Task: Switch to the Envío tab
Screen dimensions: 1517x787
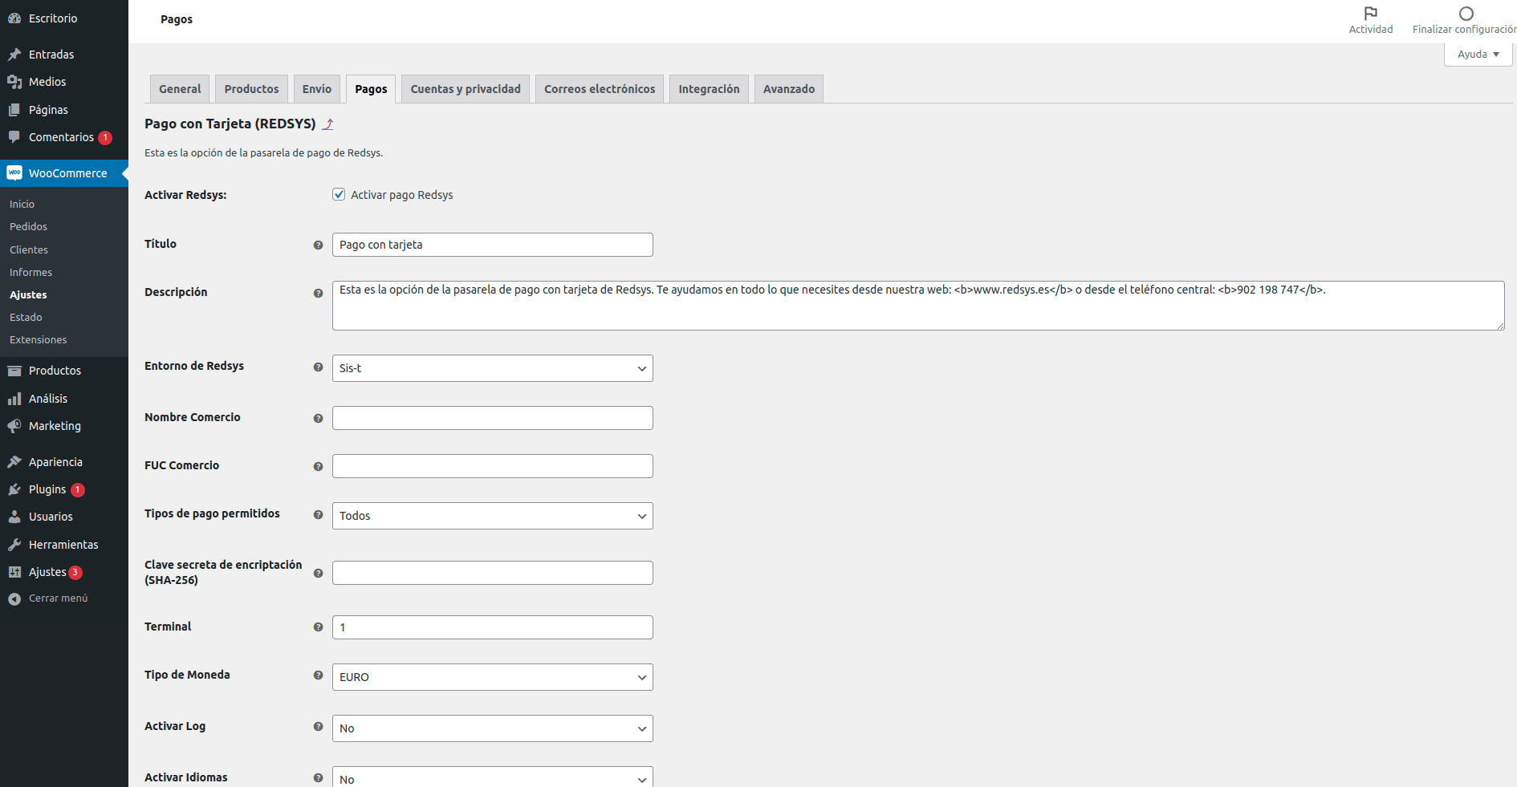Action: [x=317, y=89]
